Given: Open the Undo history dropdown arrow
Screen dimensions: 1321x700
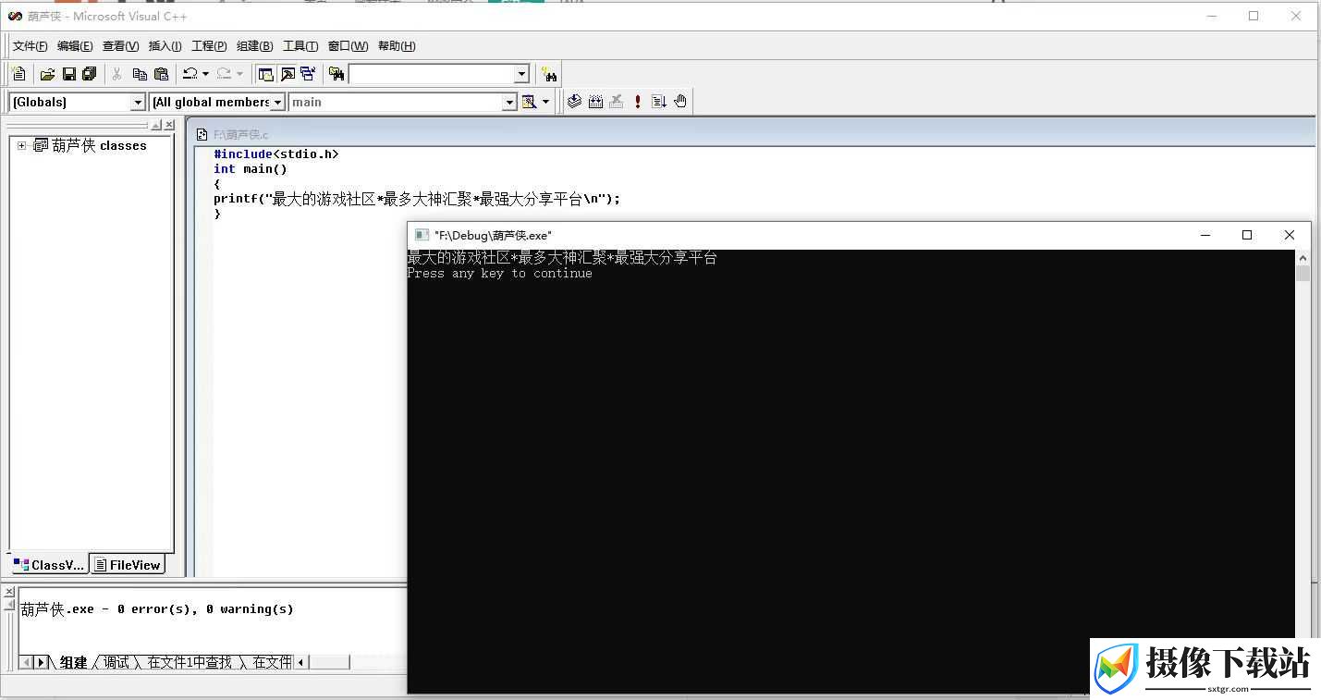Looking at the screenshot, I should click(x=205, y=74).
